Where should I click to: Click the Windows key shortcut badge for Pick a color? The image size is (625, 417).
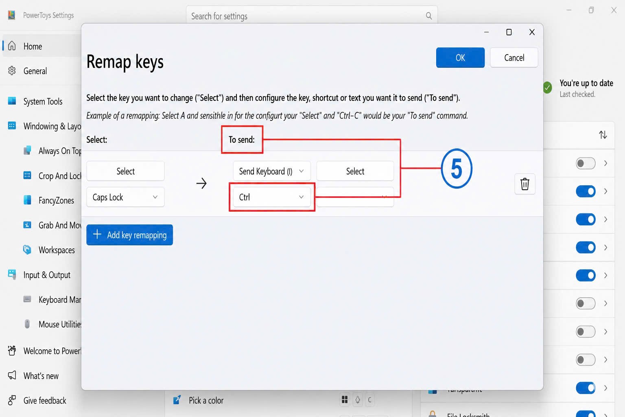tap(345, 400)
